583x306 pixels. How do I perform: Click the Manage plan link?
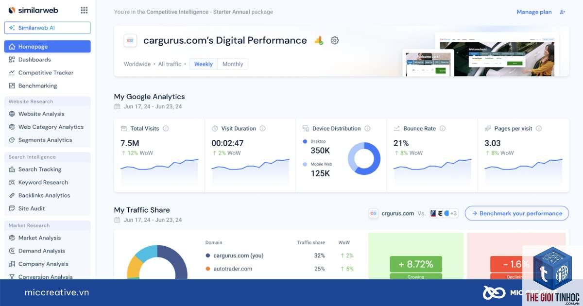[534, 12]
